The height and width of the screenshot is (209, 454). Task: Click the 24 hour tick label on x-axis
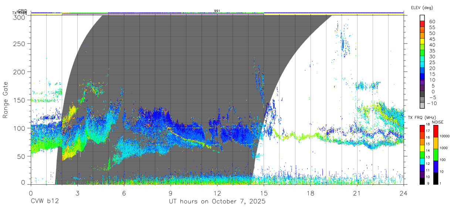pos(404,193)
